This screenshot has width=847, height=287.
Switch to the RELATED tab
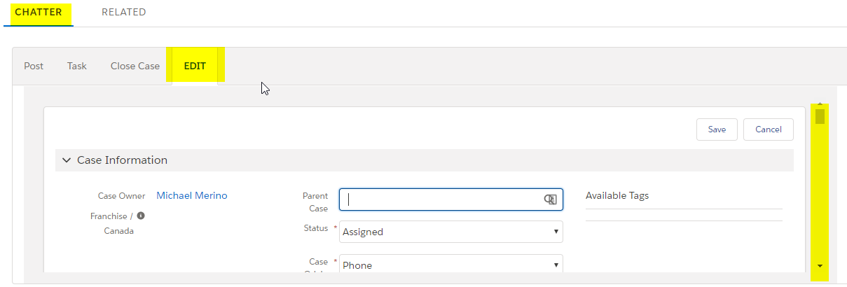point(123,12)
